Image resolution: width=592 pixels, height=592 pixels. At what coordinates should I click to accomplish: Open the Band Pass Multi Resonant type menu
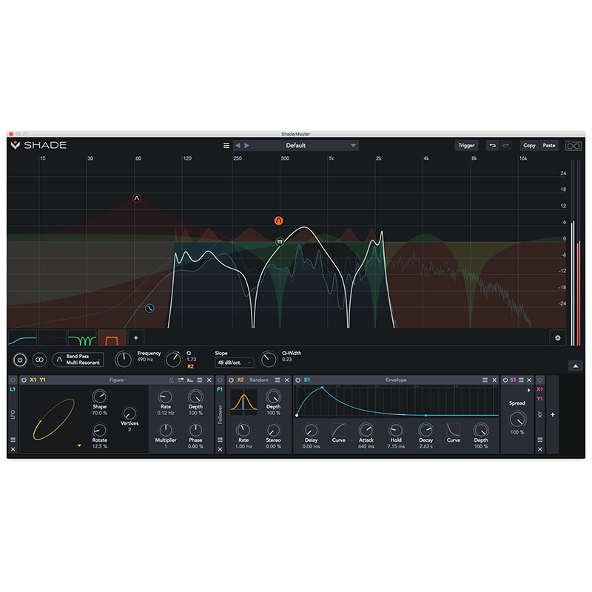click(78, 360)
